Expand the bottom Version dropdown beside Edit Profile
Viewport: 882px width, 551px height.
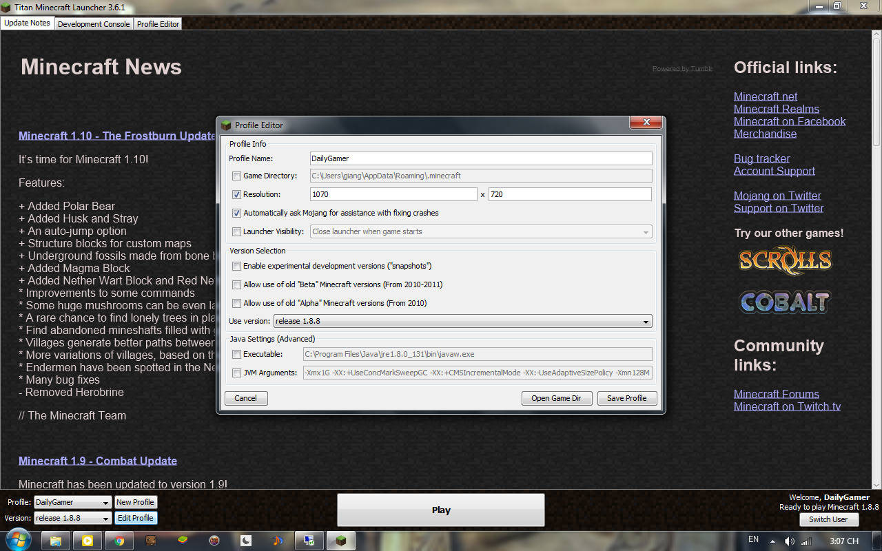point(72,519)
